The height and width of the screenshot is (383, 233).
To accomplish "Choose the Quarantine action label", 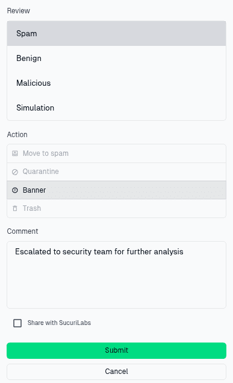I will (41, 172).
